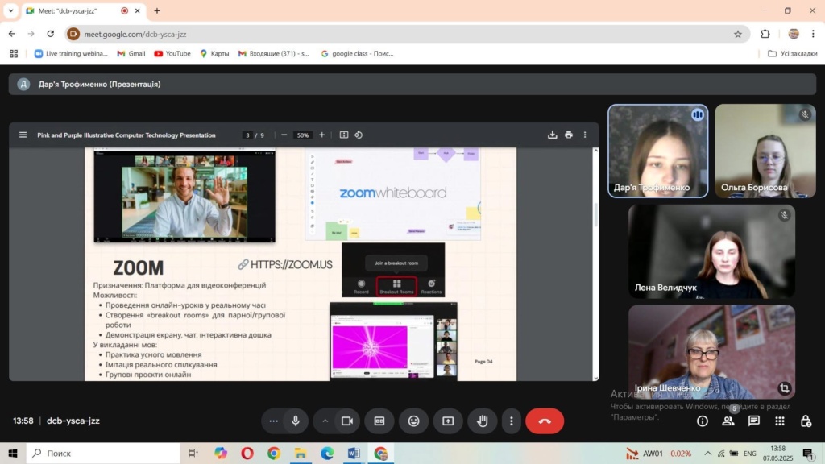Screen dimensions: 825x464
Task: Click the PDF vertical scrollbar down arrow
Action: pyautogui.click(x=595, y=377)
